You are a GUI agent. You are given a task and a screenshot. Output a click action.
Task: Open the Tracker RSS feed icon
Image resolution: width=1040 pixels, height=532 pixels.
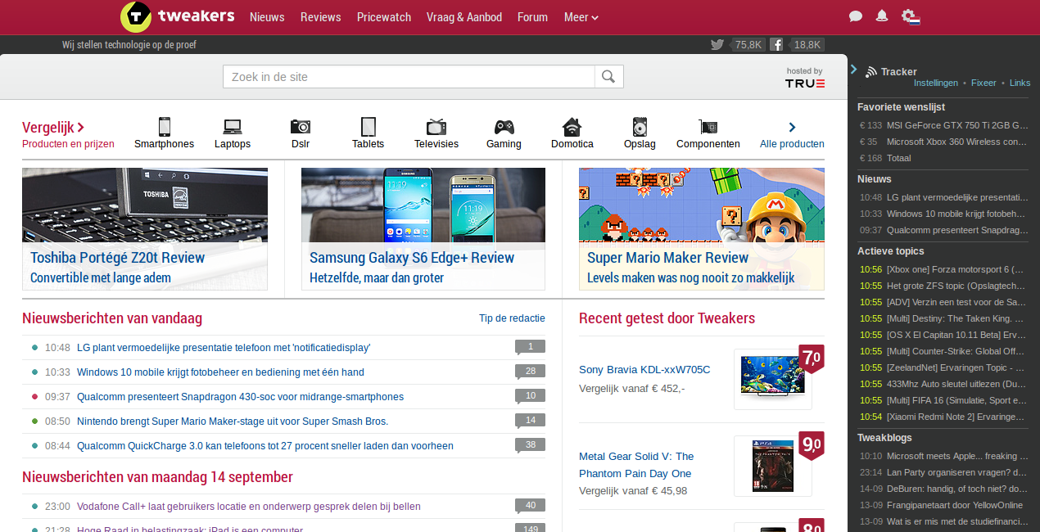871,72
